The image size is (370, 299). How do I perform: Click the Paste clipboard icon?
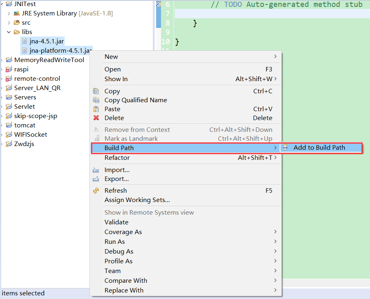pyautogui.click(x=96, y=109)
